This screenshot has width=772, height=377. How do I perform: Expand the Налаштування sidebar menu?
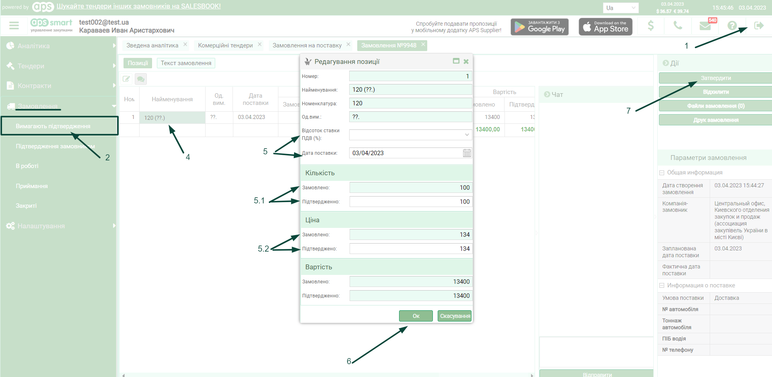[58, 226]
